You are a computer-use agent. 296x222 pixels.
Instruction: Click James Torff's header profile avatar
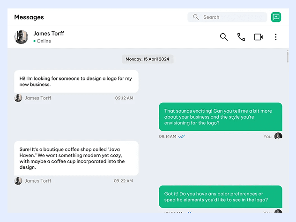point(21,37)
